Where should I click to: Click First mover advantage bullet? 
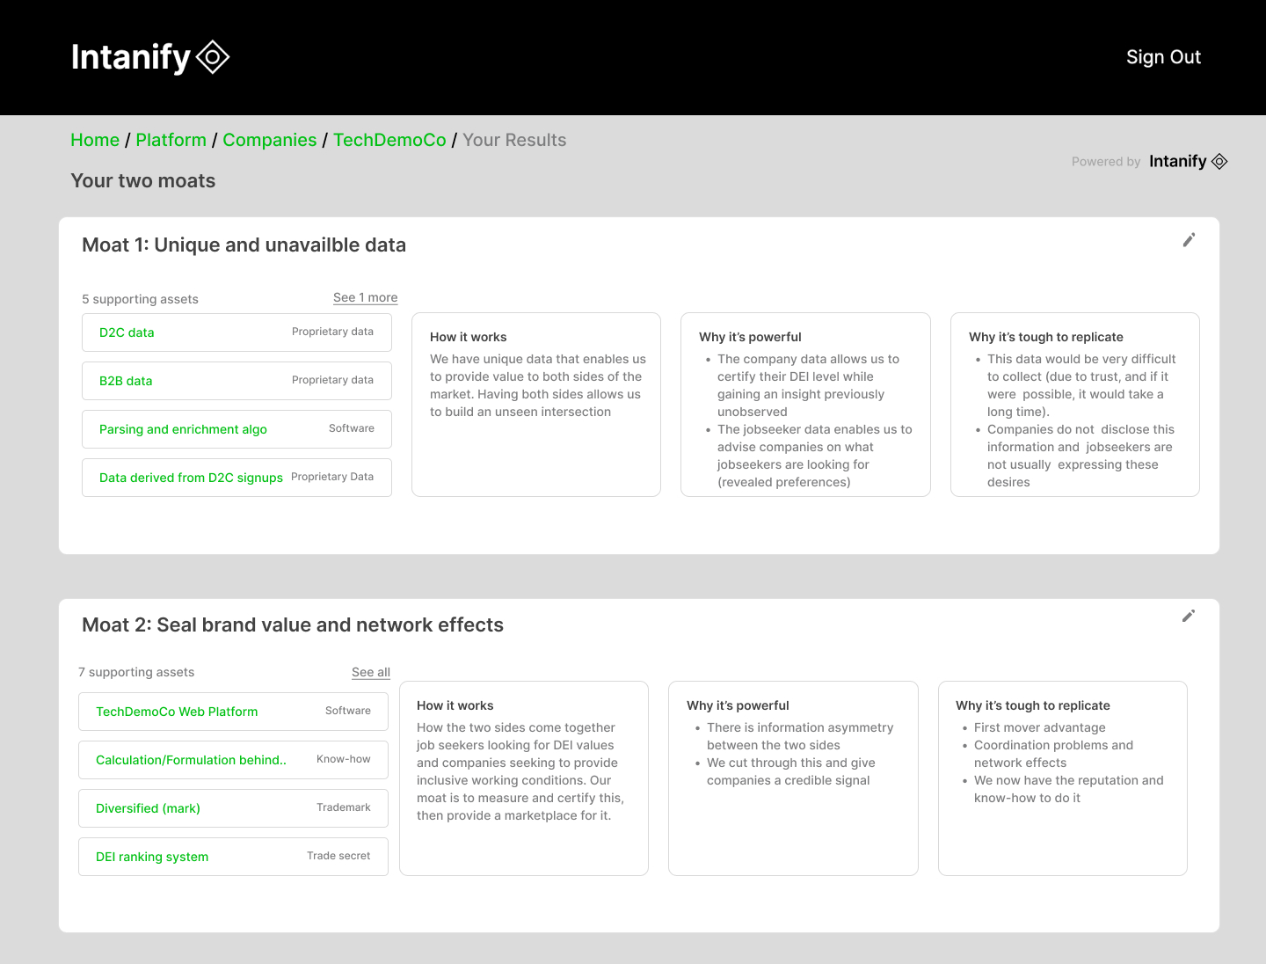(1040, 727)
